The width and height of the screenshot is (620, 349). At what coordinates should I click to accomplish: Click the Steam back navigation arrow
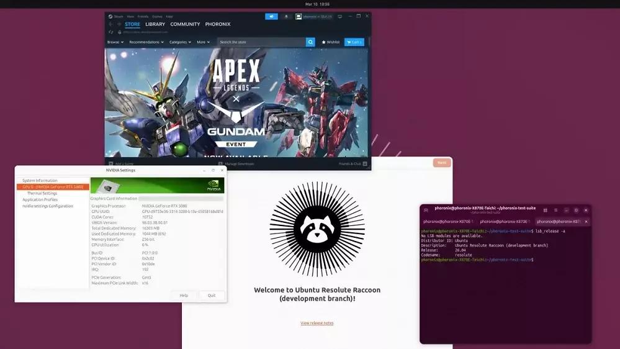tap(110, 24)
